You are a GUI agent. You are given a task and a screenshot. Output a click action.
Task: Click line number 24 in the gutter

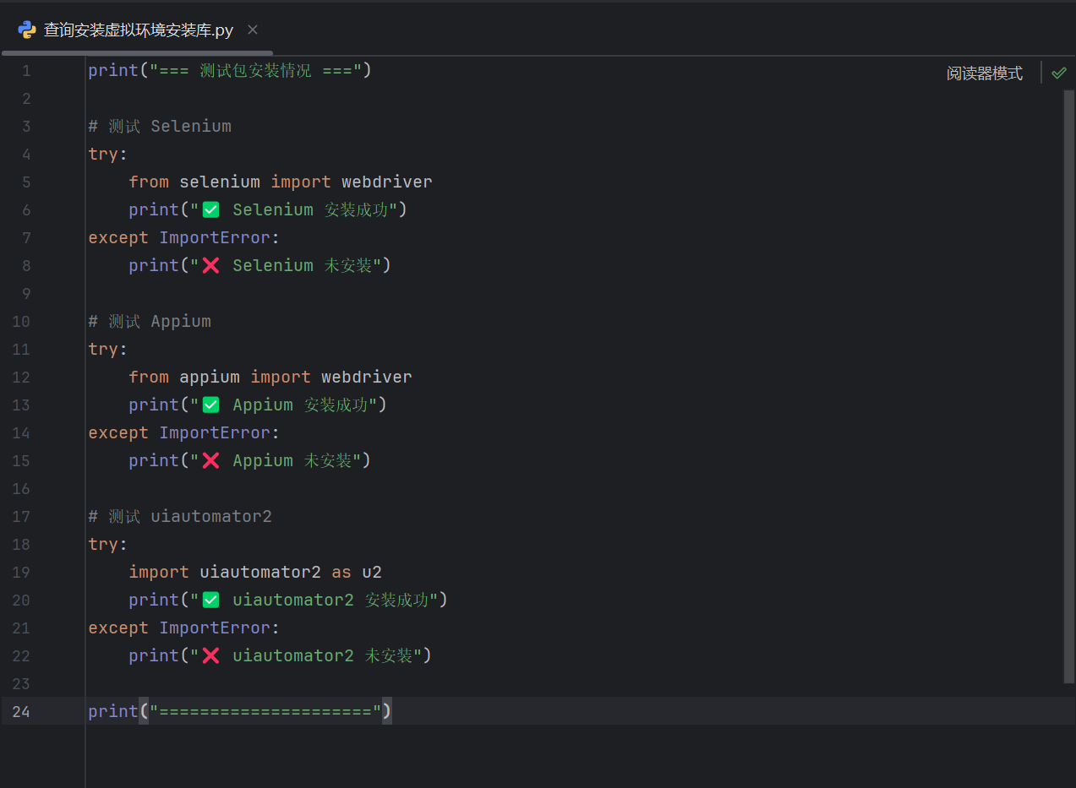coord(21,712)
